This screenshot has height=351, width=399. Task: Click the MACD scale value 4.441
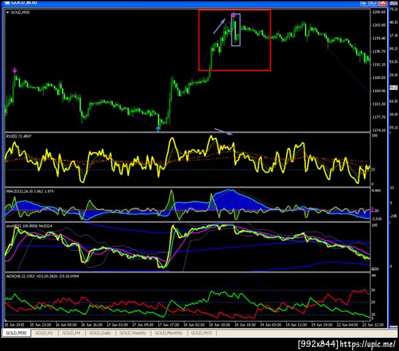376,190
